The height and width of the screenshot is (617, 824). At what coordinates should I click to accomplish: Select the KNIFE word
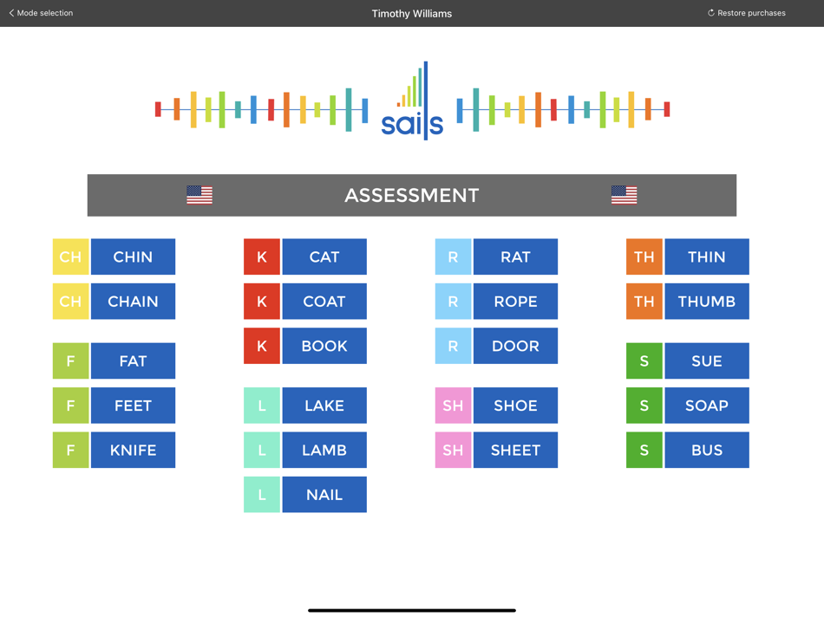pos(133,450)
